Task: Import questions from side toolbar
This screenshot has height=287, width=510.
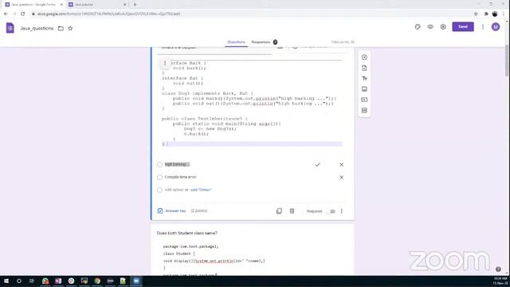Action: (364, 68)
